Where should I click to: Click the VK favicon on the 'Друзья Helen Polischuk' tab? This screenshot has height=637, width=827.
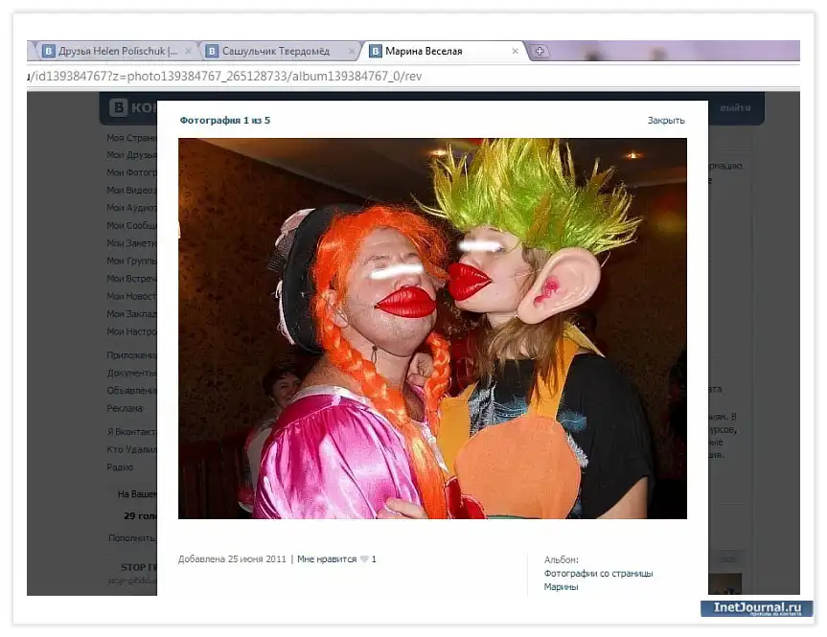point(47,52)
